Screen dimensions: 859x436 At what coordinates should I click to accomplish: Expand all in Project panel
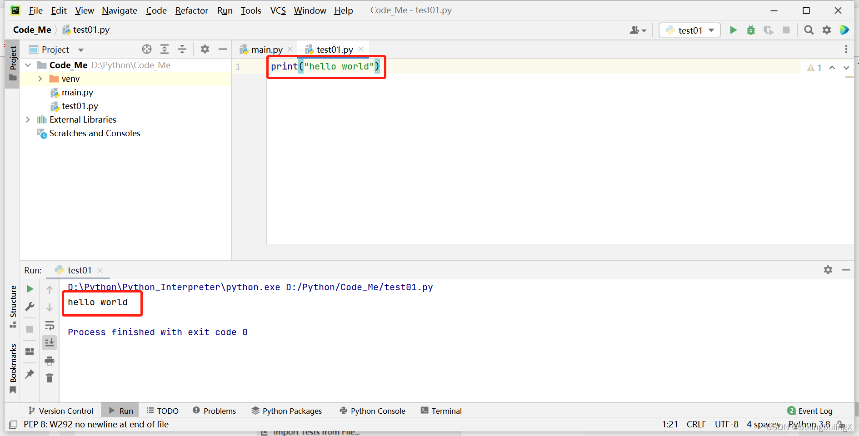165,49
